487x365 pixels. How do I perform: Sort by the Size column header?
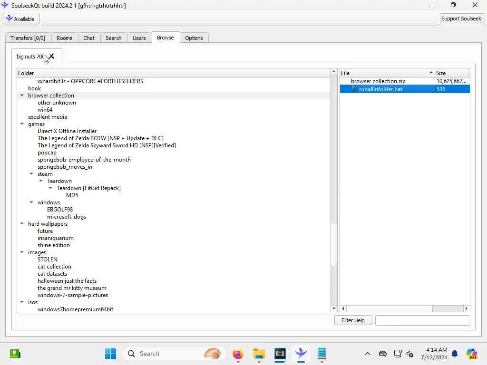coord(452,73)
